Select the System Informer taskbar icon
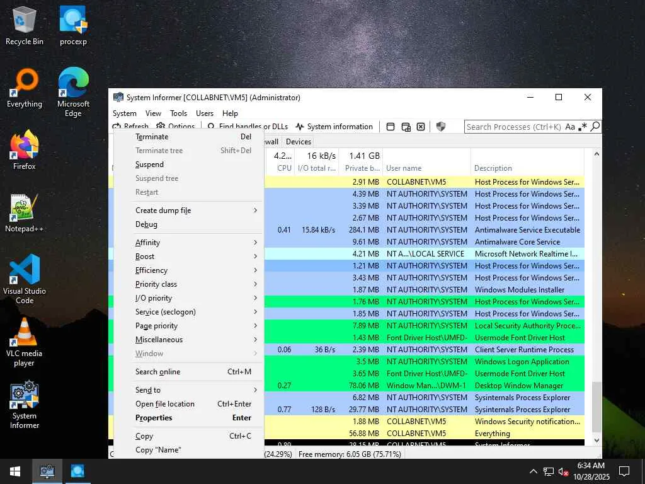 click(47, 471)
